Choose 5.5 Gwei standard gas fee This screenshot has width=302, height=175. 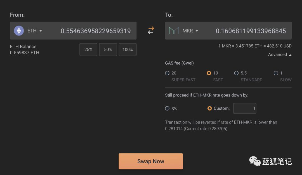tap(236, 73)
